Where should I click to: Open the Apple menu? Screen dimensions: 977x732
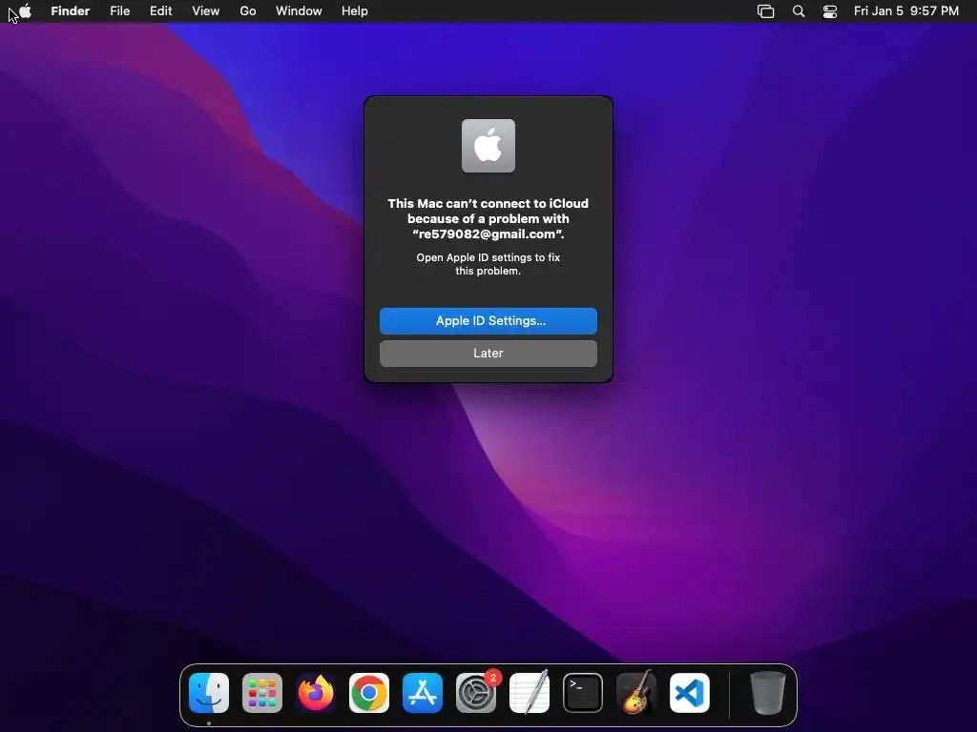[25, 11]
